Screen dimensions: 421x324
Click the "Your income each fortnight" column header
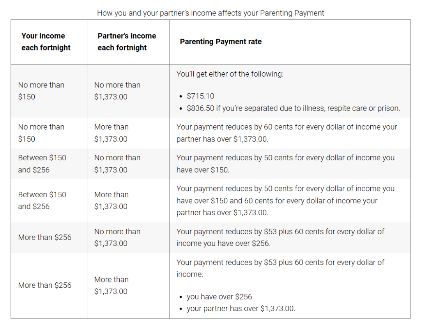pyautogui.click(x=46, y=42)
